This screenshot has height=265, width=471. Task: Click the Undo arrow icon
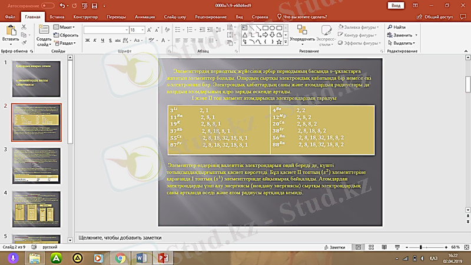[62, 5]
